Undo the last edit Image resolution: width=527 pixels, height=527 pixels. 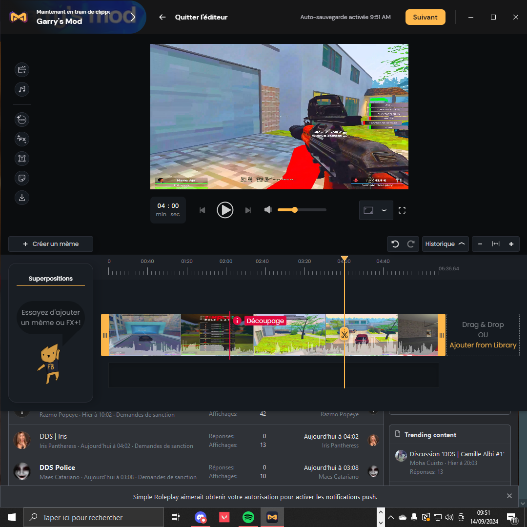(395, 244)
